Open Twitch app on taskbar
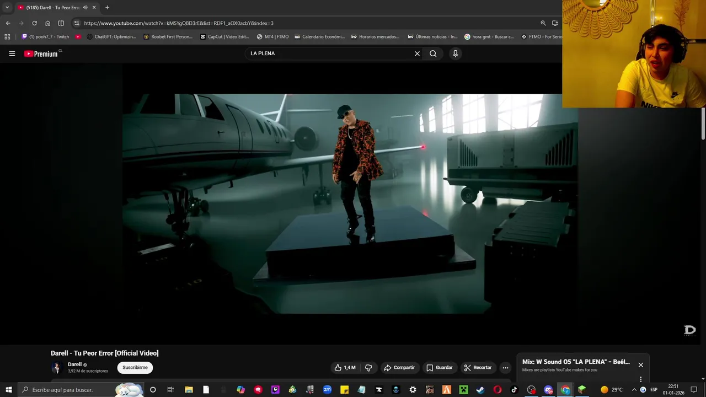This screenshot has height=397, width=706. pos(275,390)
